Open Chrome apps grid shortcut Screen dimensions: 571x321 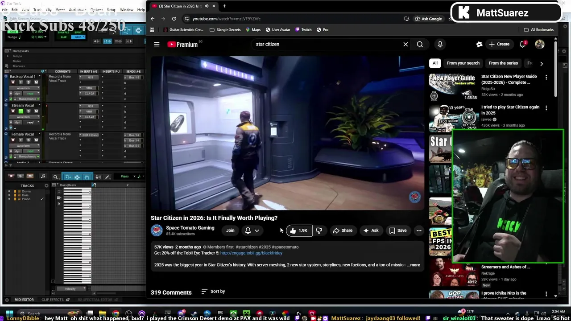(152, 29)
